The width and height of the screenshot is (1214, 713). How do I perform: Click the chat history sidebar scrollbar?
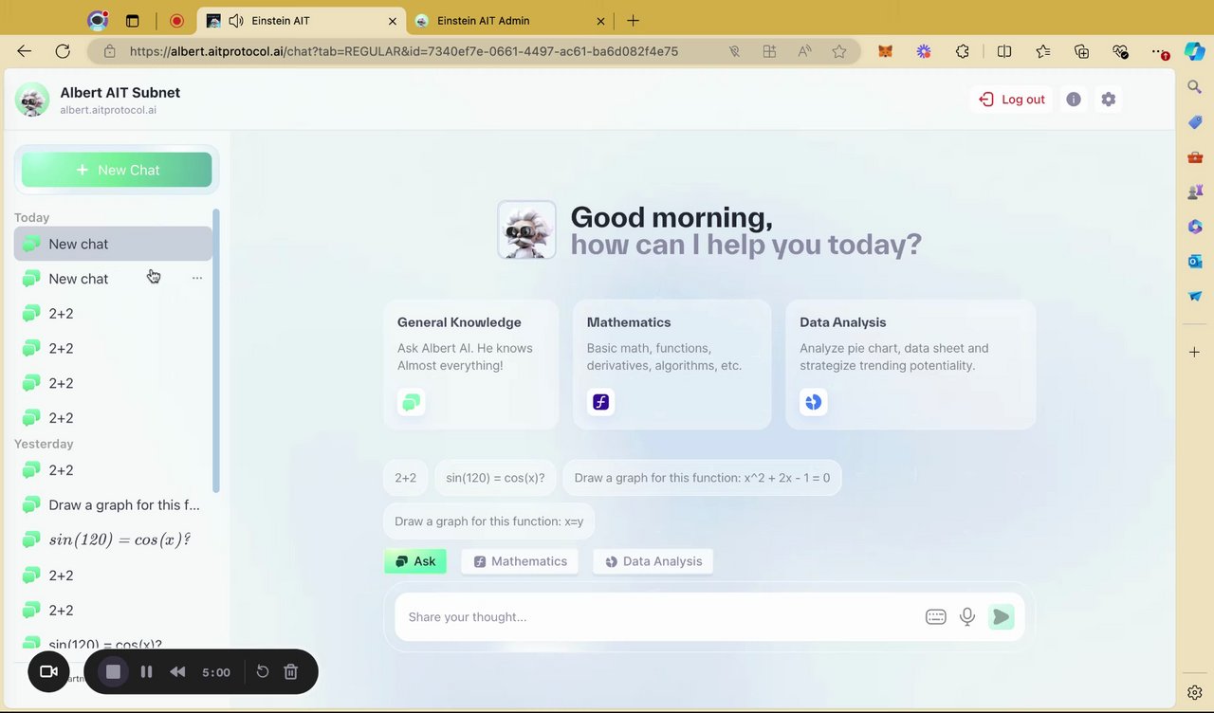point(215,351)
